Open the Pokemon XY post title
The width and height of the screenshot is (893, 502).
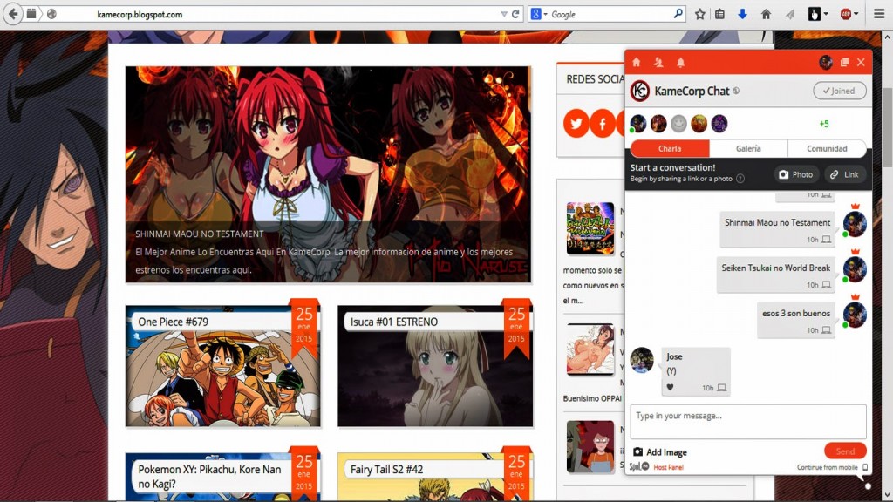209,477
